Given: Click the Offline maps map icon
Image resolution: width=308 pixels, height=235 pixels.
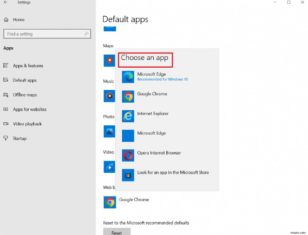Looking at the screenshot, I should tap(6, 95).
